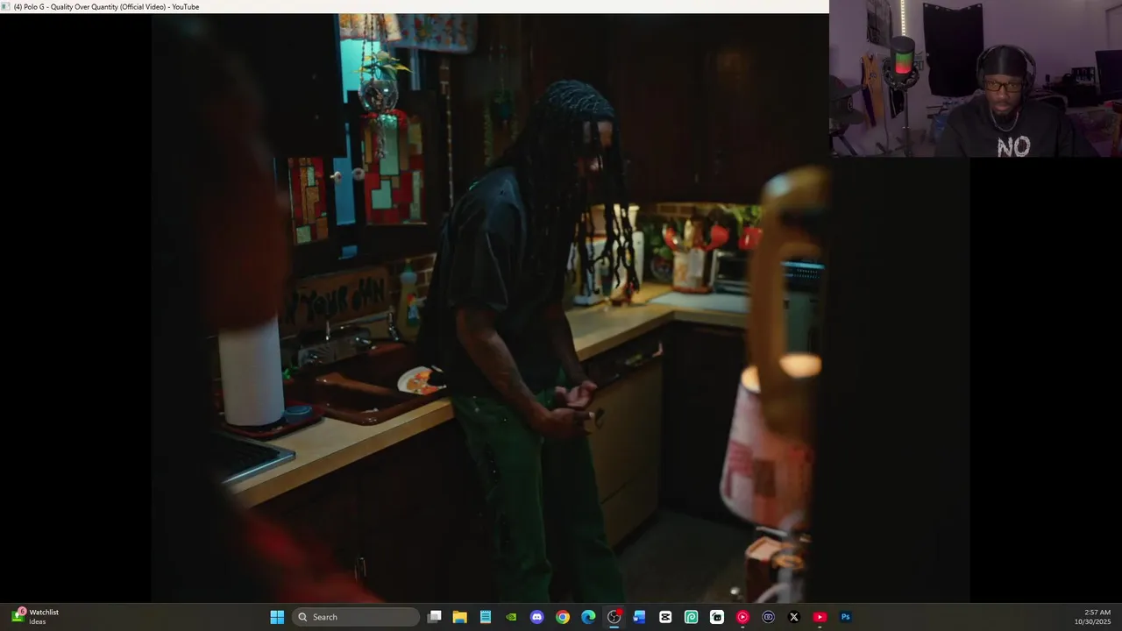1122x631 pixels.
Task: Open the Windows Start menu
Action: 277,617
